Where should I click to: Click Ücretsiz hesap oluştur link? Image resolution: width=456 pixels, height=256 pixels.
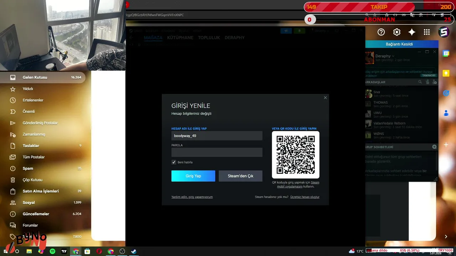coord(305,197)
